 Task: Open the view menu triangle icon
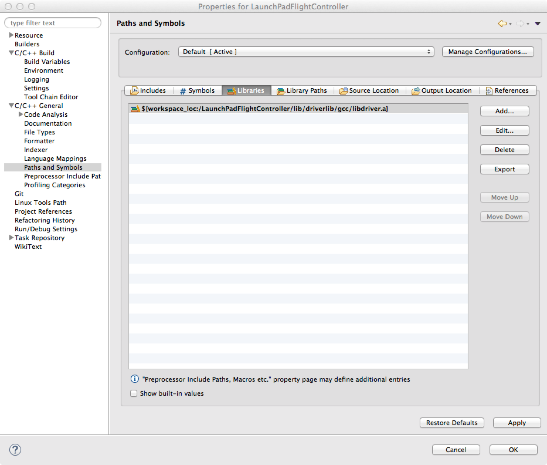coord(537,24)
